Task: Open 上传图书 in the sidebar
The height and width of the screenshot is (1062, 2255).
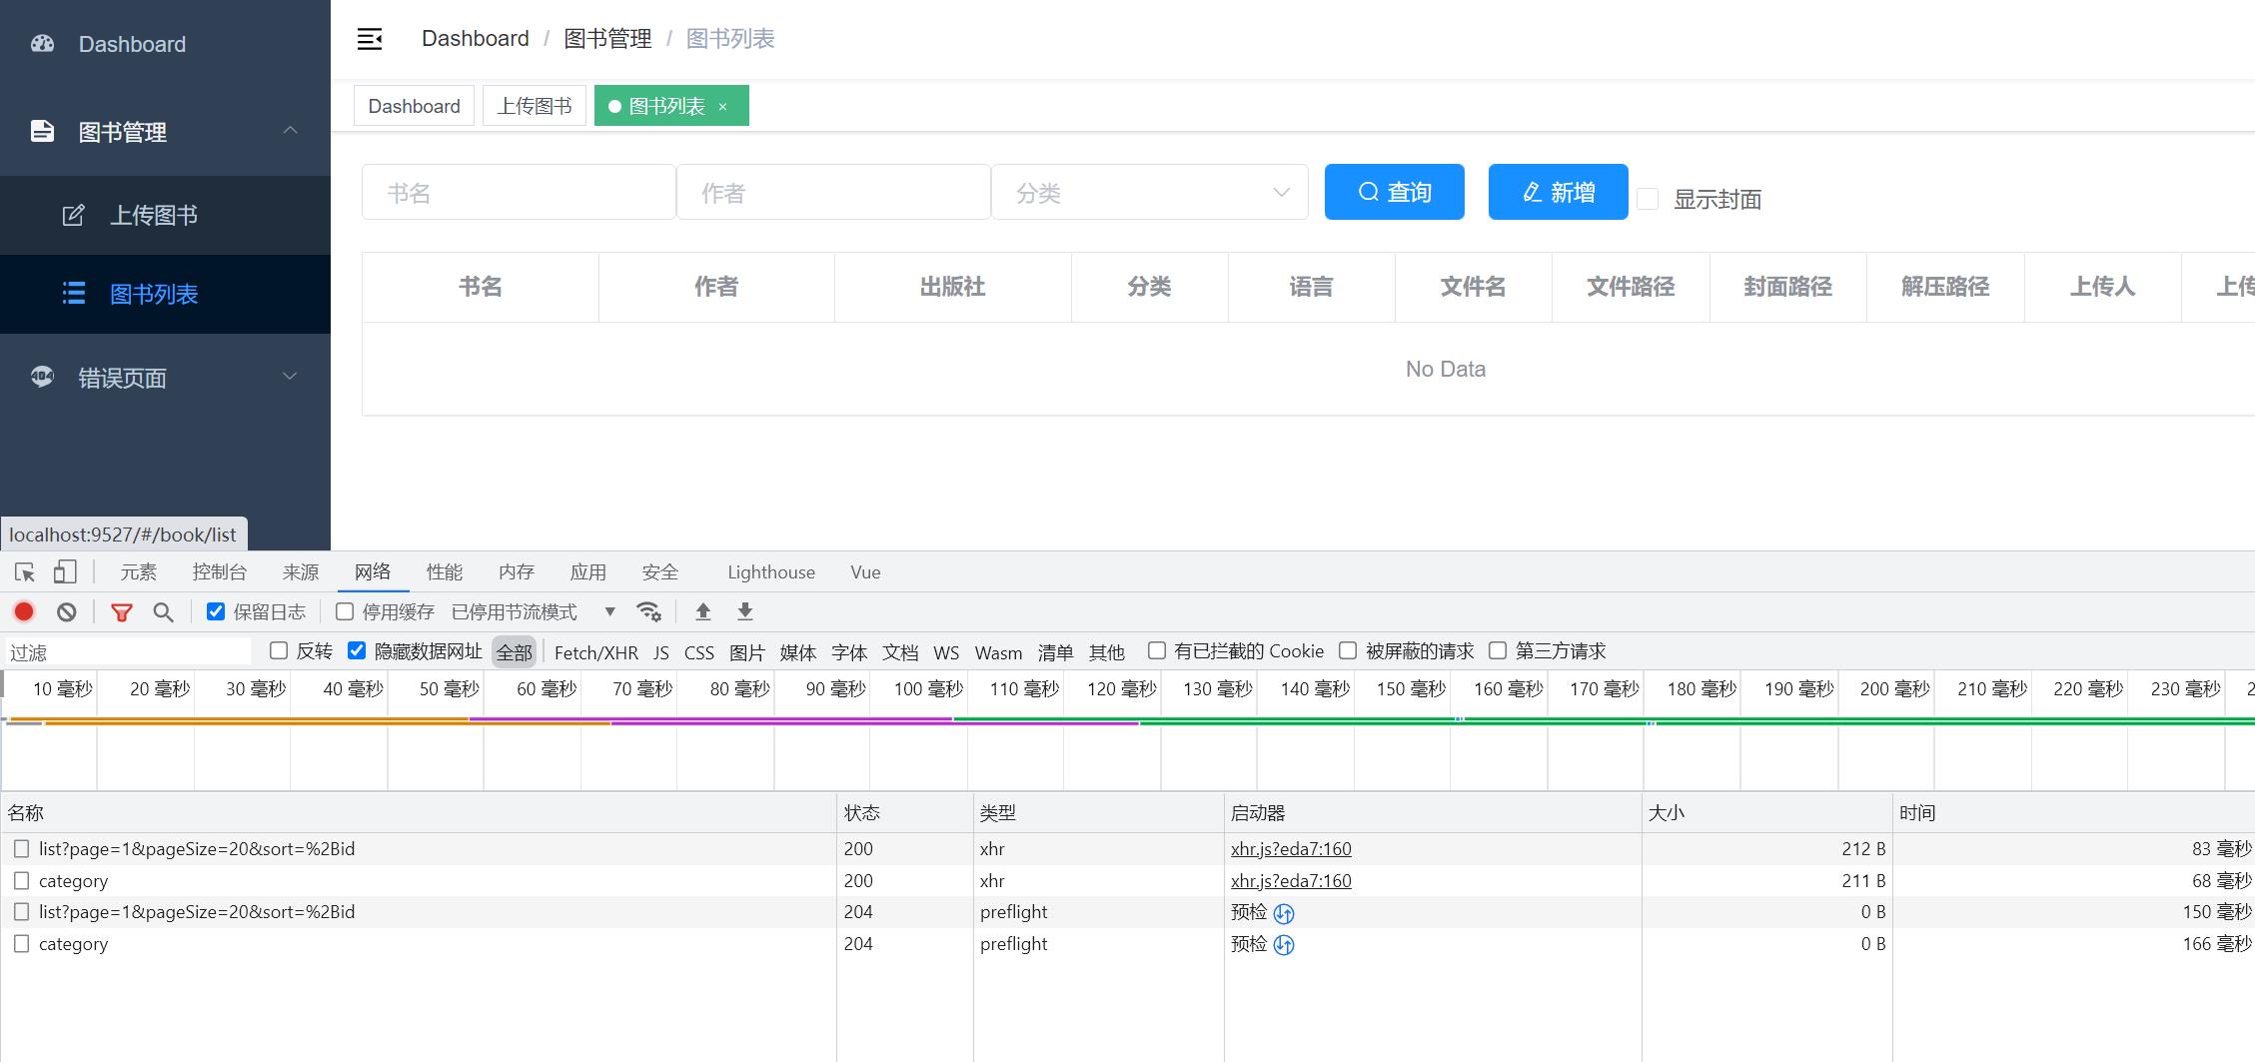Action: point(165,215)
